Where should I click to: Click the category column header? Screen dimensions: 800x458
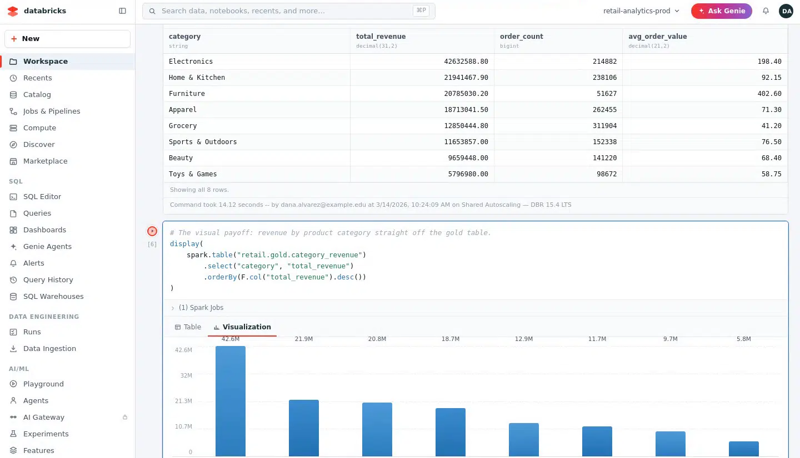pos(257,40)
